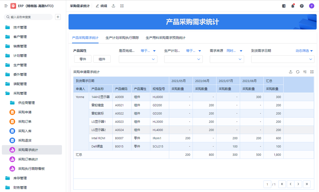Toggle the 组件 product attribute filter
Screen dimensions: 319x192
[x=102, y=59]
